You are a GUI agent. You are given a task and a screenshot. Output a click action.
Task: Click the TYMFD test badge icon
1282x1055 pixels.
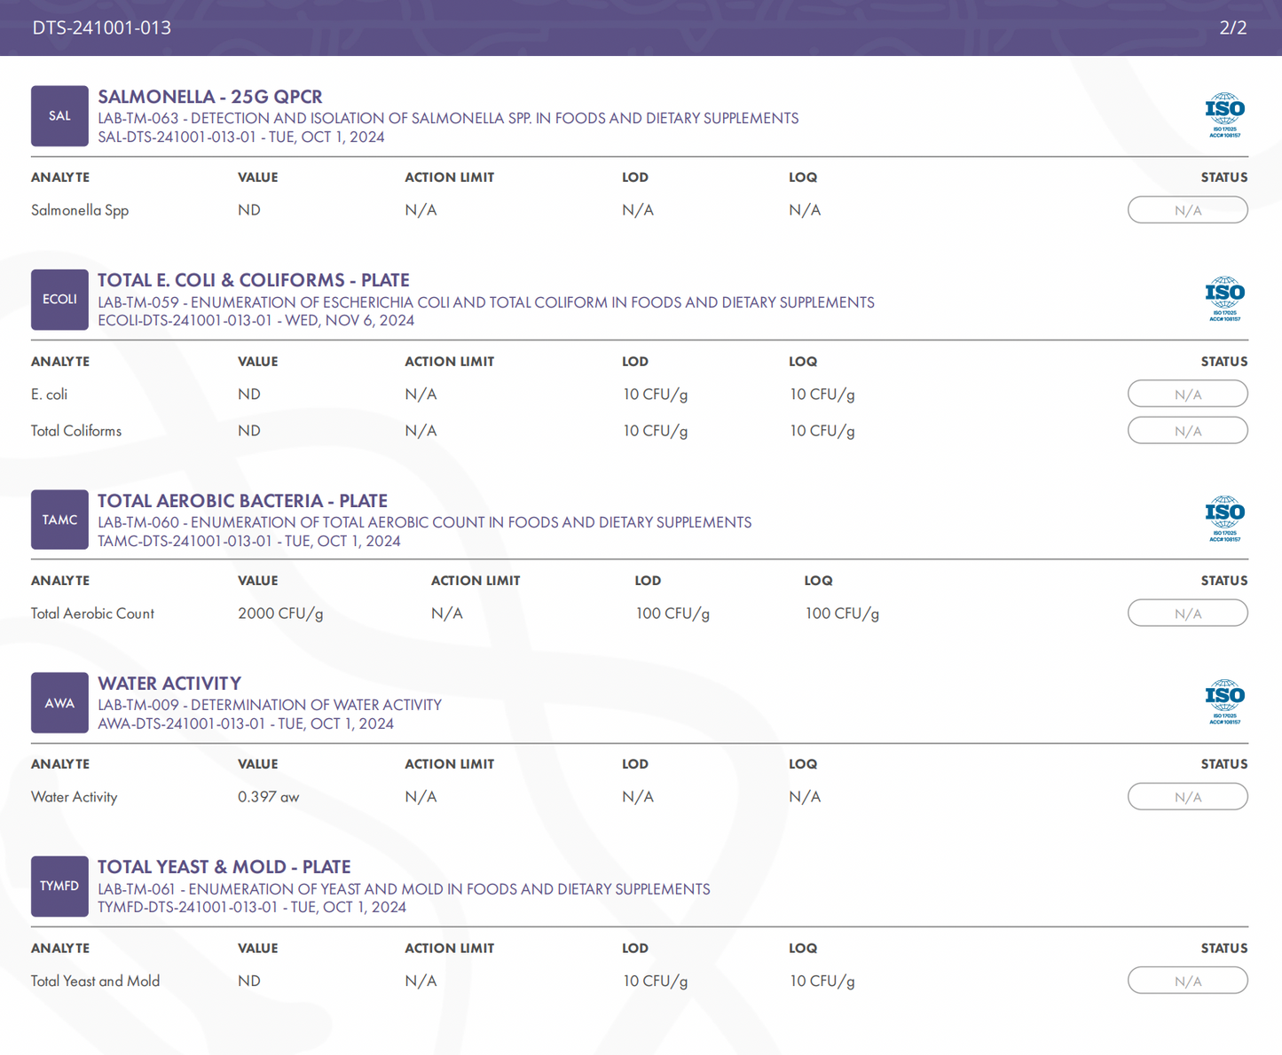tap(59, 887)
